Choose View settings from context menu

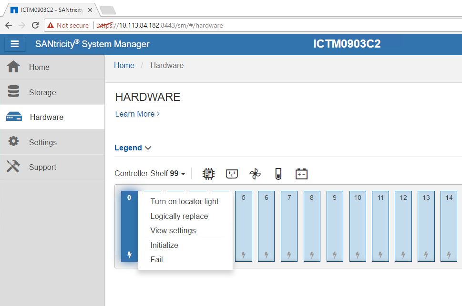(173, 230)
